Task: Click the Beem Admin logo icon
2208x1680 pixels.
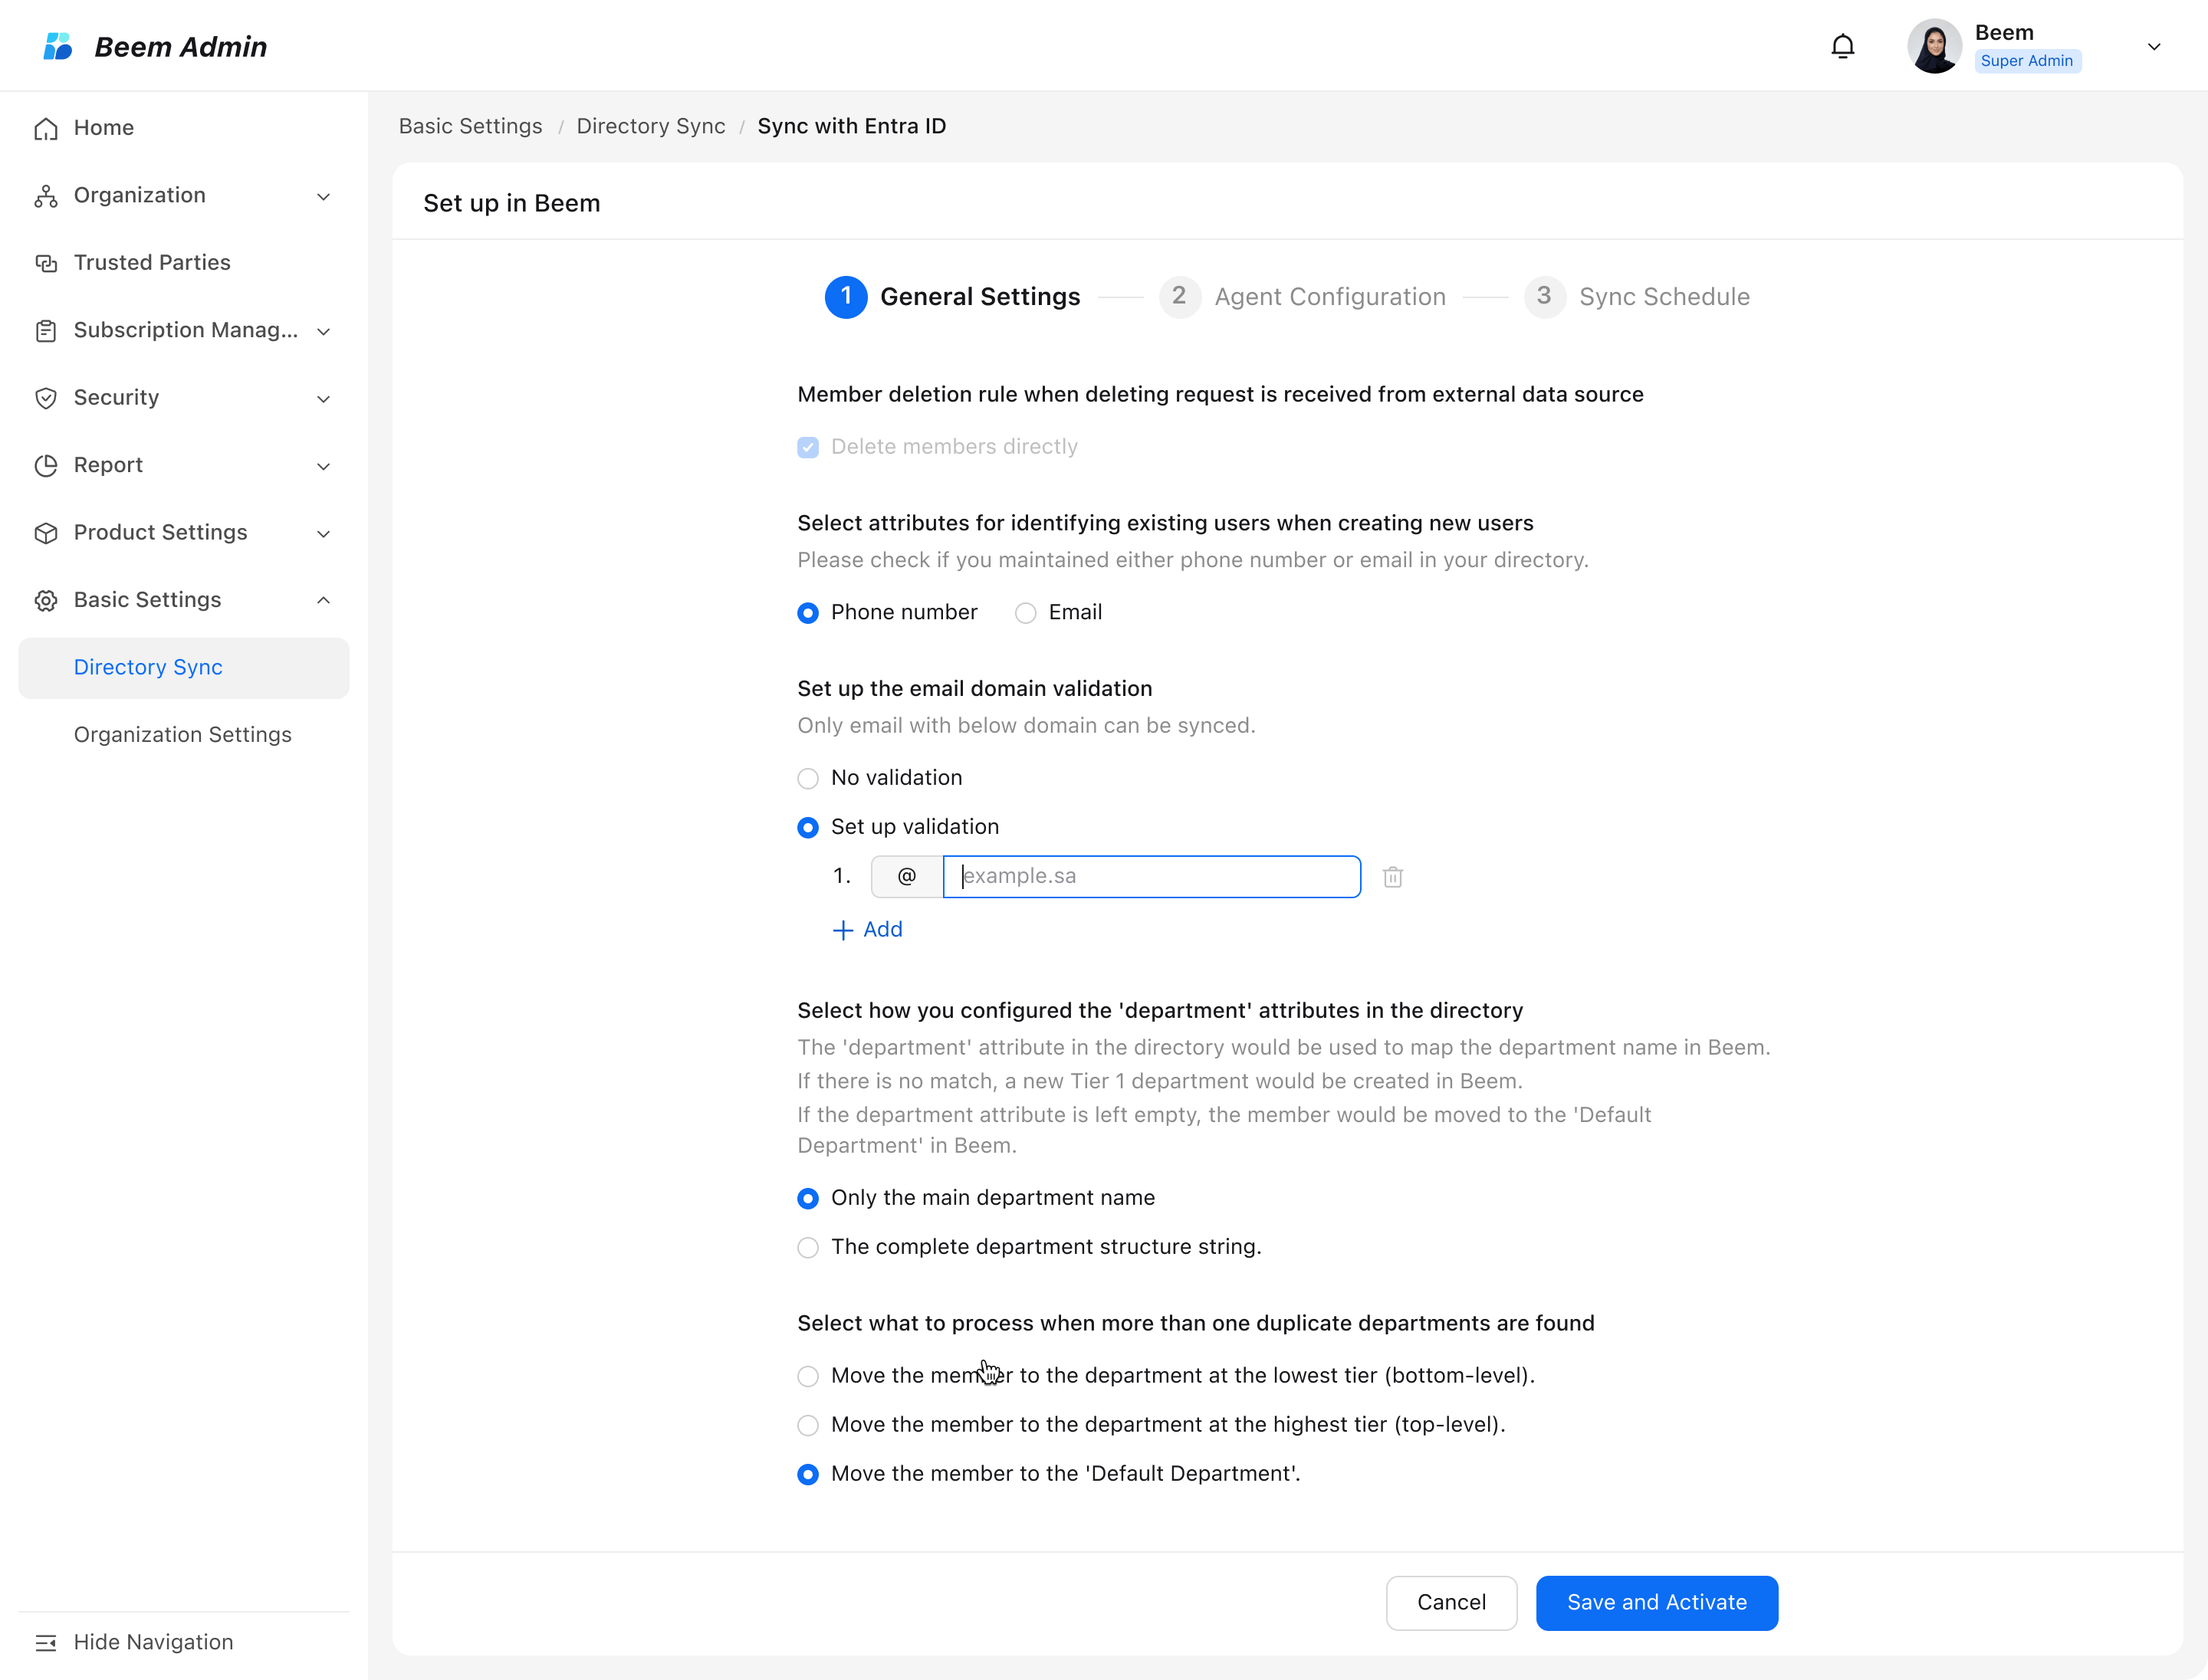Action: coord(58,46)
